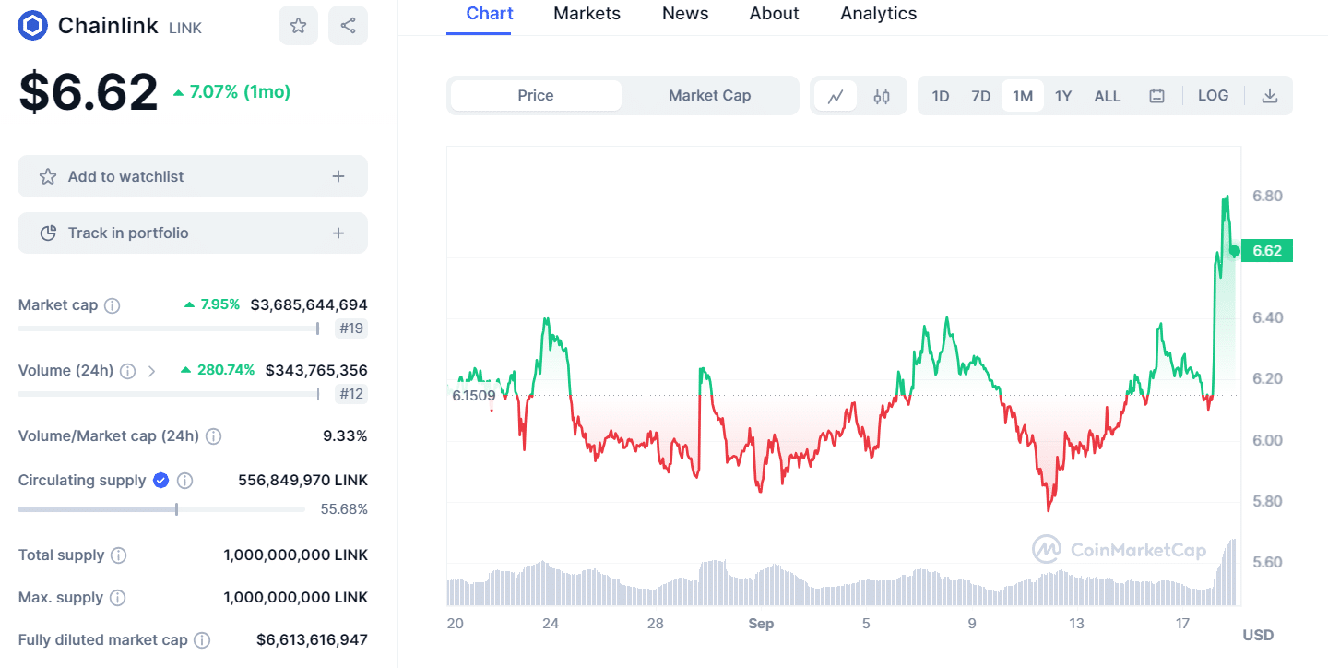Set chart range to 7D

tap(981, 96)
